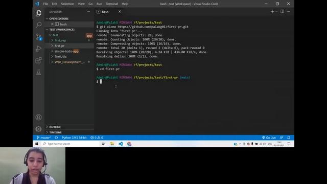Image resolution: width=327 pixels, height=184 pixels.
Task: Open the Edit menu
Action: [x=55, y=4]
